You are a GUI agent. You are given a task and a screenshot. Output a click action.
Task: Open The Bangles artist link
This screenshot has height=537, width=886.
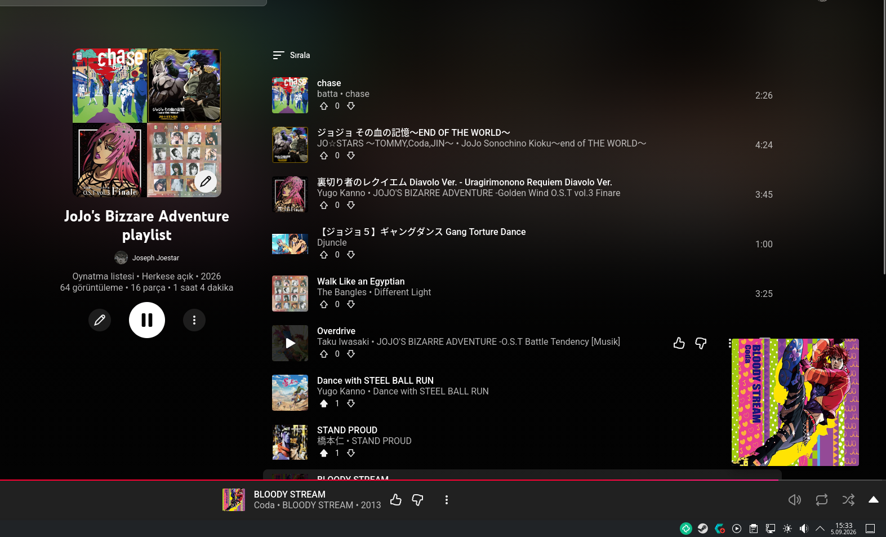pyautogui.click(x=342, y=292)
